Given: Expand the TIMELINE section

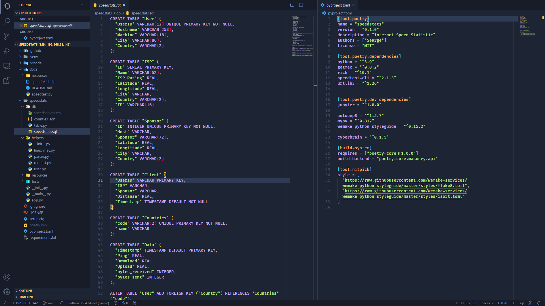Looking at the screenshot, I should point(26,297).
